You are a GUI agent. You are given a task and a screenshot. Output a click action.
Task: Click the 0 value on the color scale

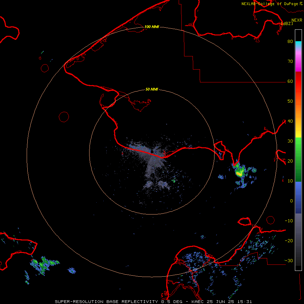tap(292, 201)
